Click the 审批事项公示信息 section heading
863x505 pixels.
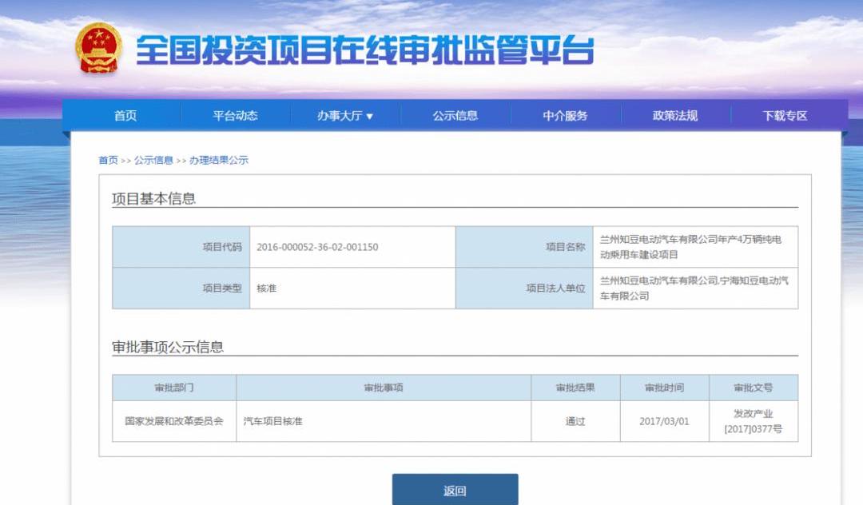pyautogui.click(x=167, y=347)
